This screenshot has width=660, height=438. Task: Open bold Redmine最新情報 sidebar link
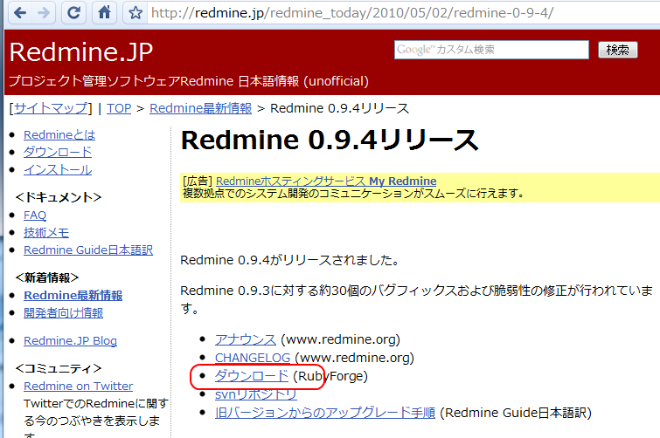73,295
